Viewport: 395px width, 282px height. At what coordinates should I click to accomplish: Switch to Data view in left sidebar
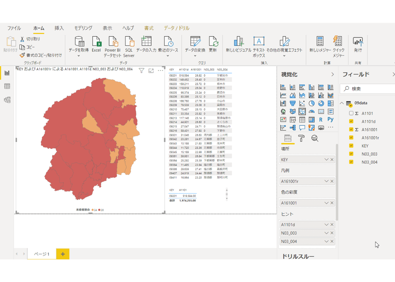click(x=7, y=86)
